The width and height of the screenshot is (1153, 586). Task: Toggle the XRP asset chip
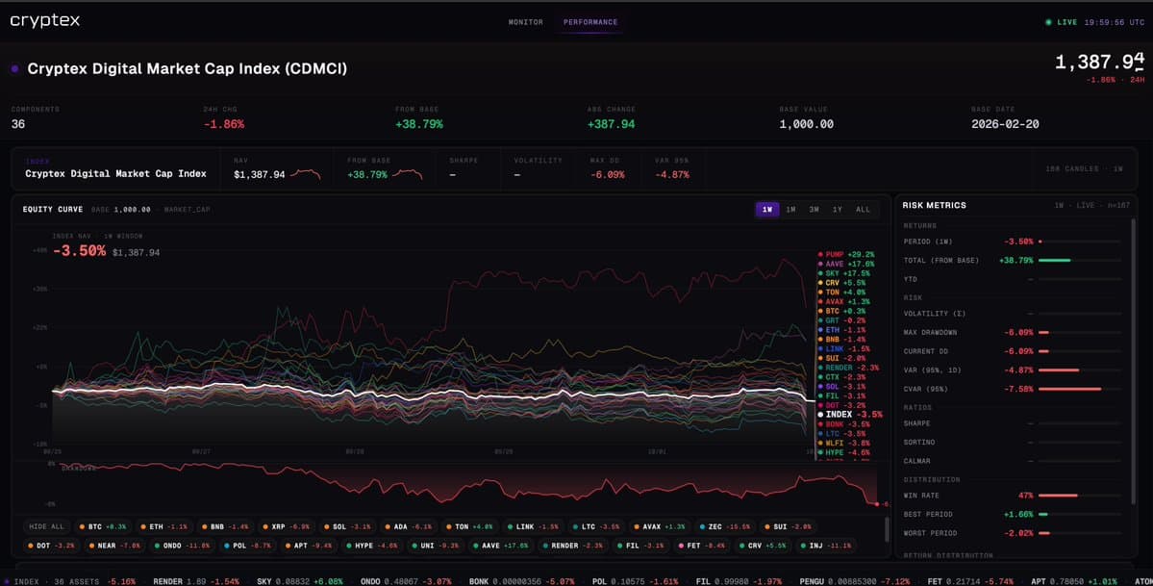point(286,527)
